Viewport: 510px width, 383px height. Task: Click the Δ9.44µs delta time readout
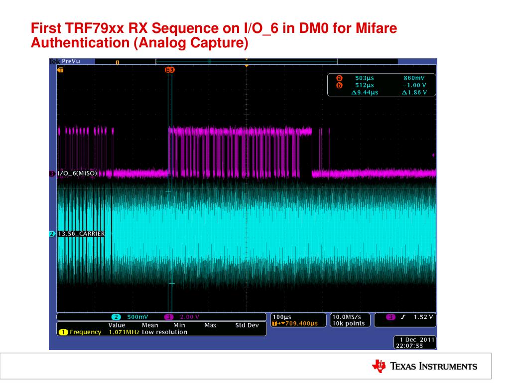tap(364, 92)
